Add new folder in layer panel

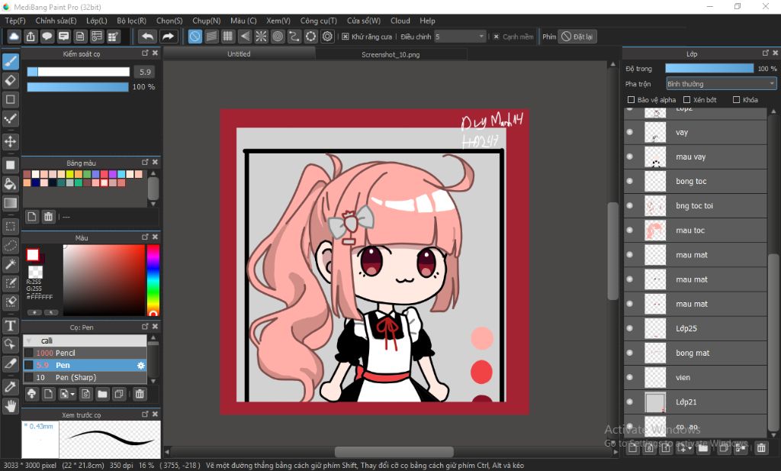(702, 448)
